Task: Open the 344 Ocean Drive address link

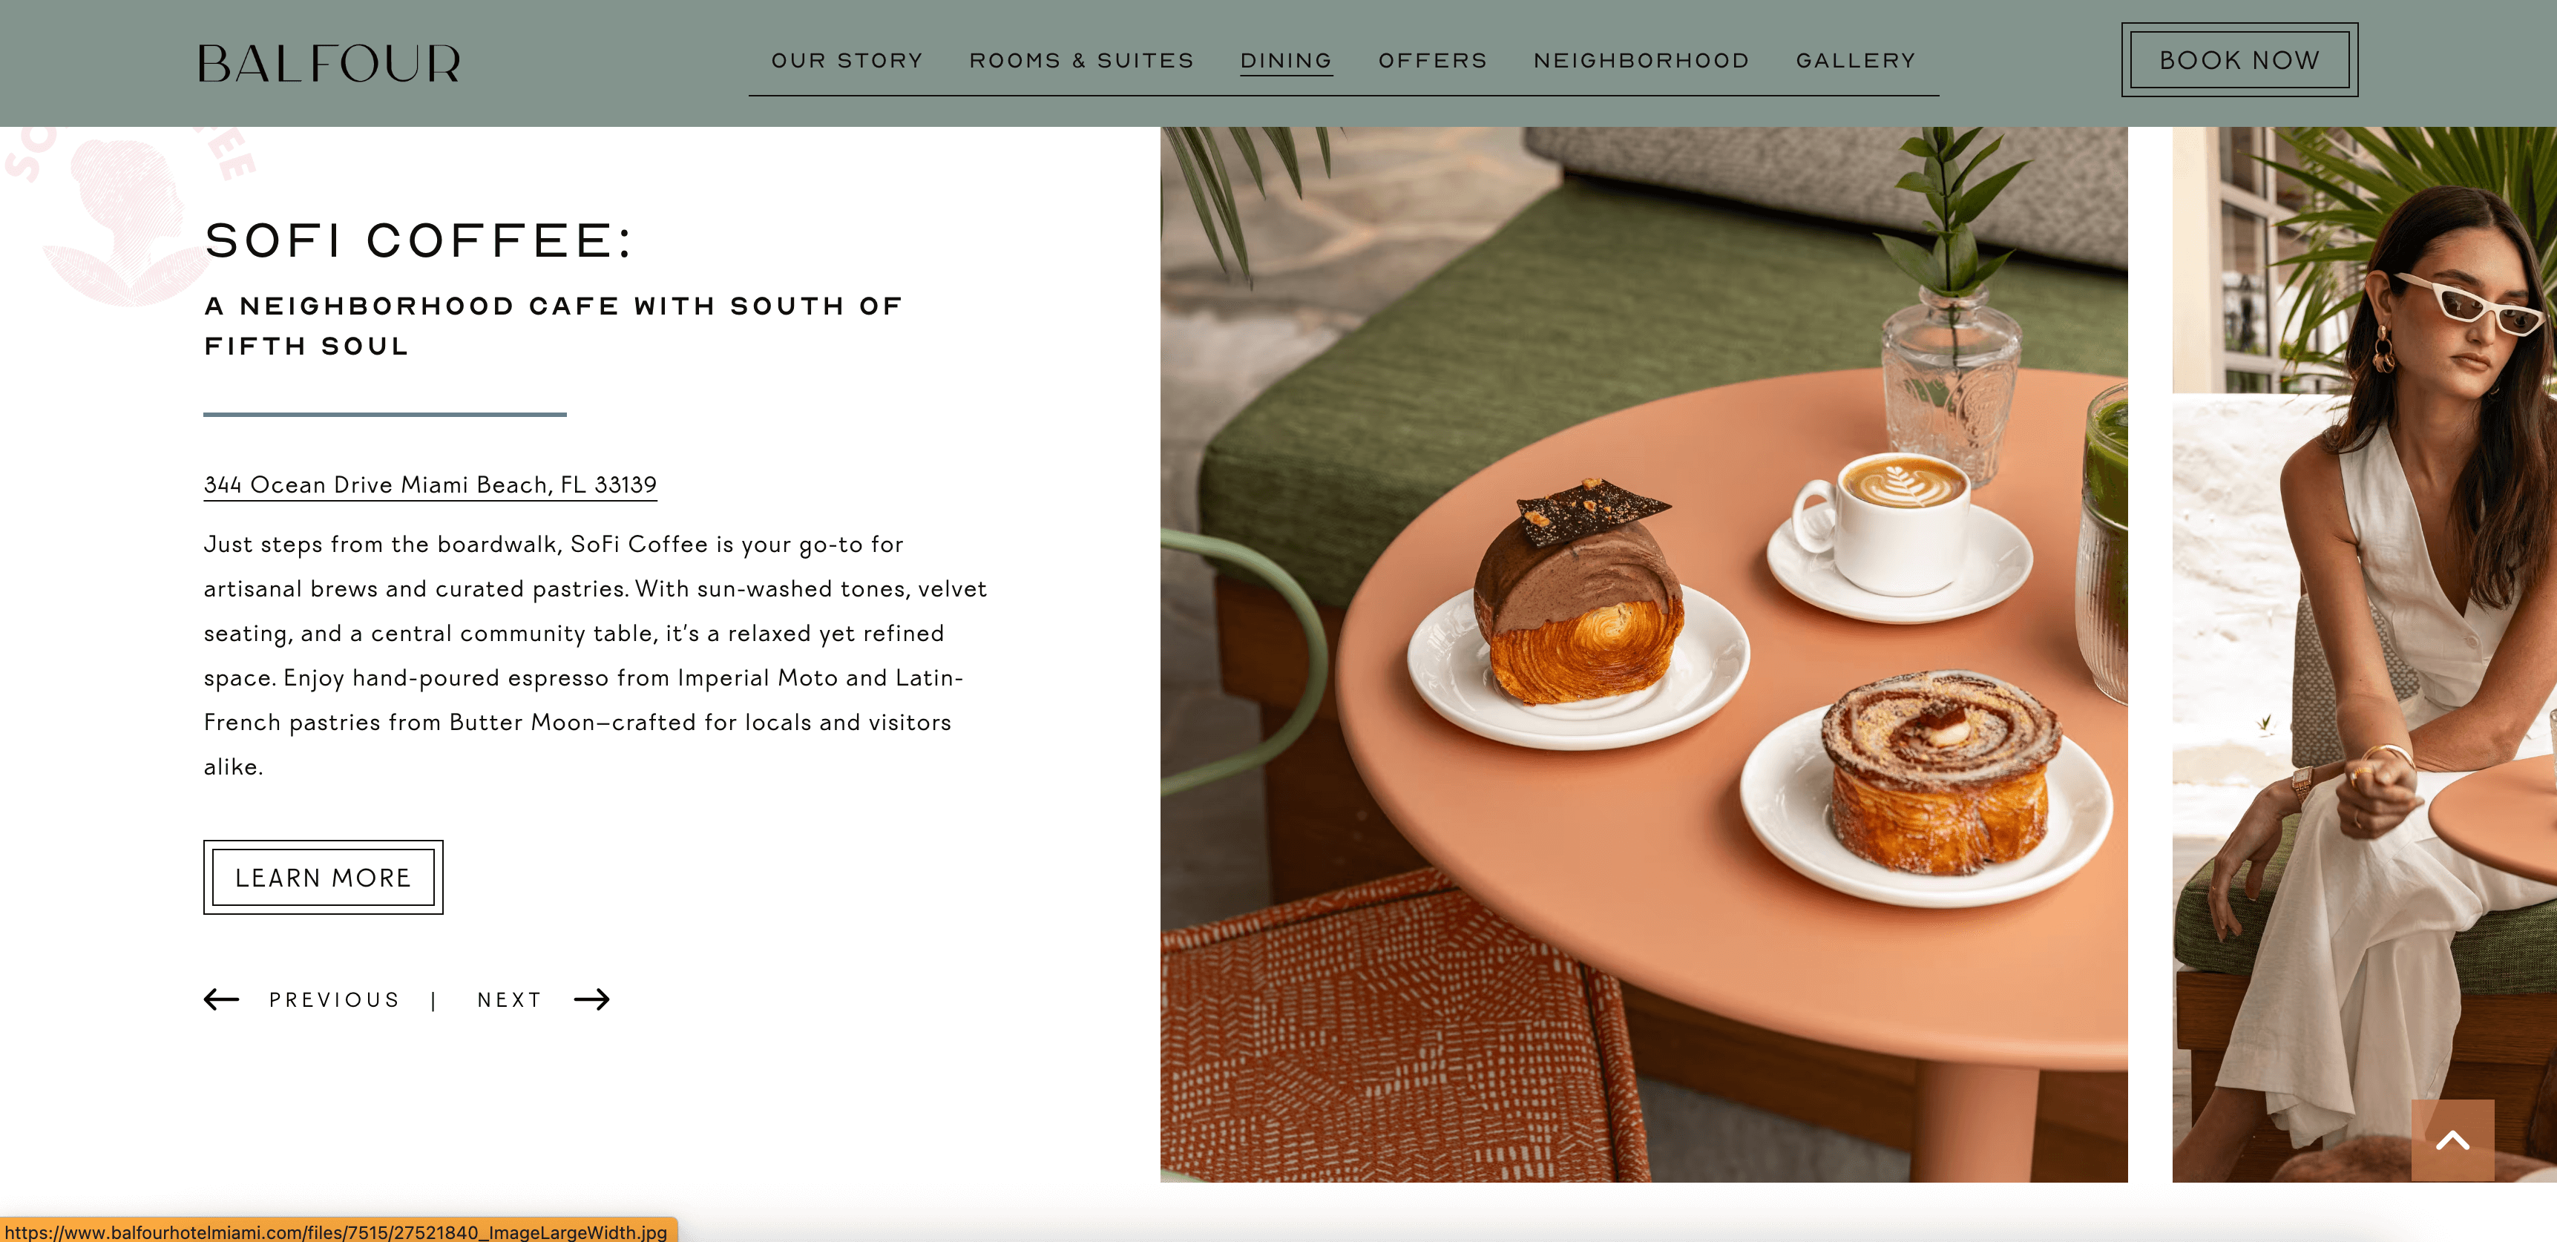Action: (430, 484)
